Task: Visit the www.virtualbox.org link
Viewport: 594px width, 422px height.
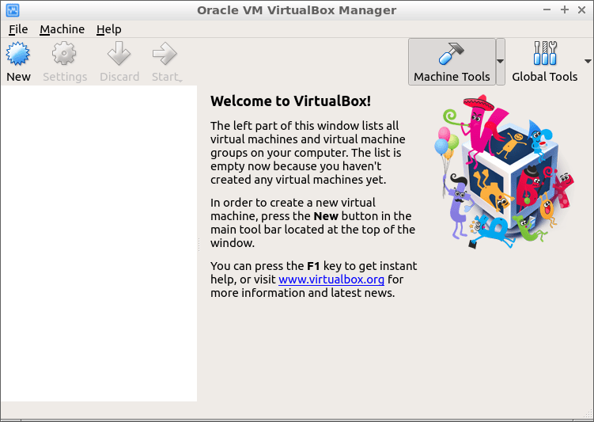Action: pos(331,279)
